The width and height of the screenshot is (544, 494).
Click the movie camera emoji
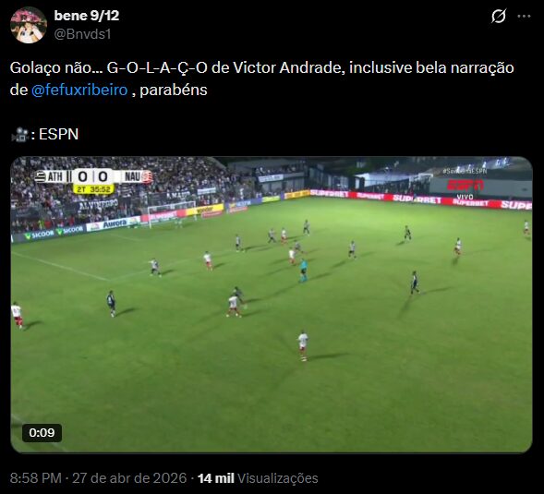pos(19,135)
